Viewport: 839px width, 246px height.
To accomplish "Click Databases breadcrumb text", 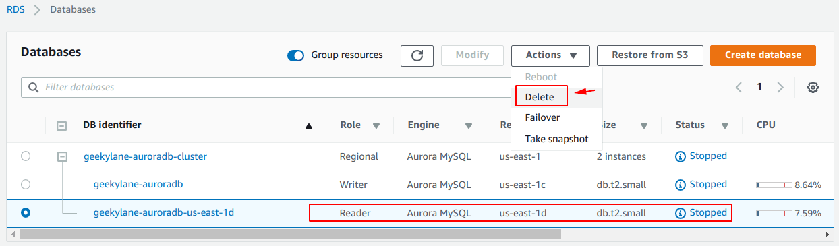I will click(73, 10).
